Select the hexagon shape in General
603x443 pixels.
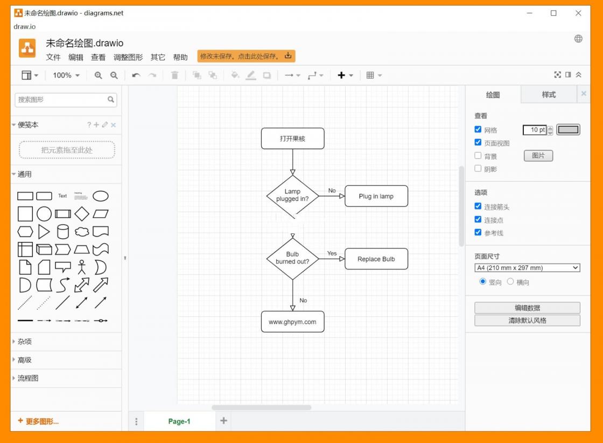[25, 232]
